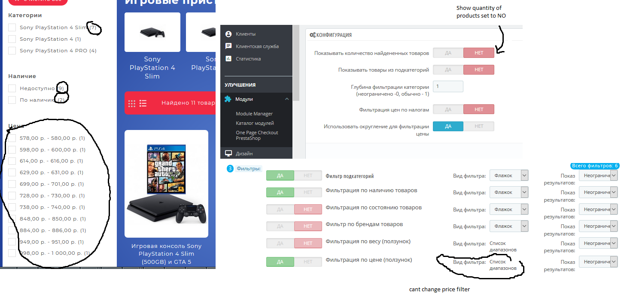Turn off Фильтрация по наличию товаров
Viewport: 621px width, 302px height.
pos(308,192)
